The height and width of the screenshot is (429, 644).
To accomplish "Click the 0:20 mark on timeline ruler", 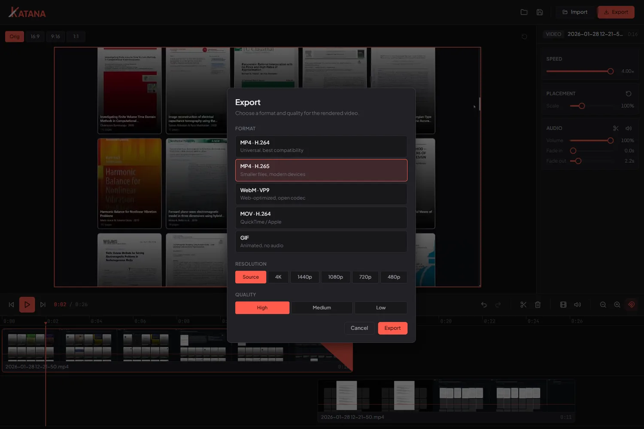I will click(x=446, y=321).
